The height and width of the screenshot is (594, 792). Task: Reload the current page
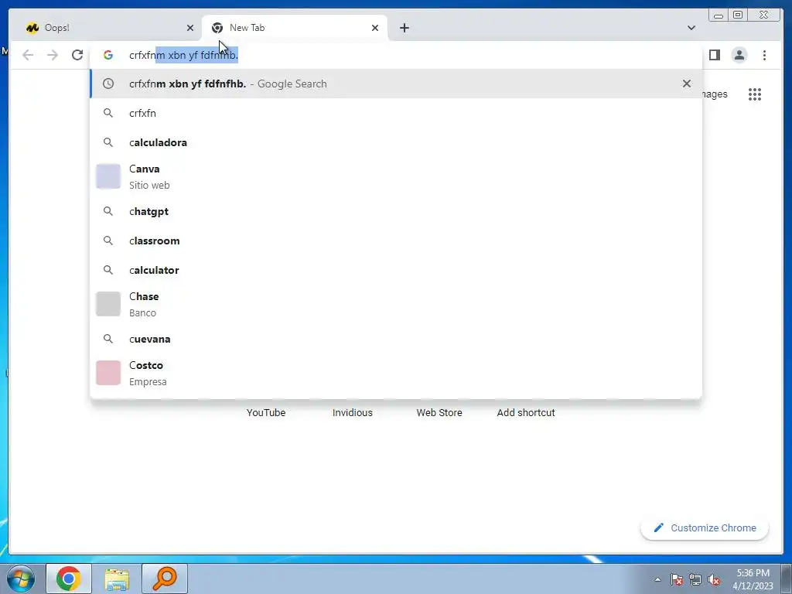point(77,55)
